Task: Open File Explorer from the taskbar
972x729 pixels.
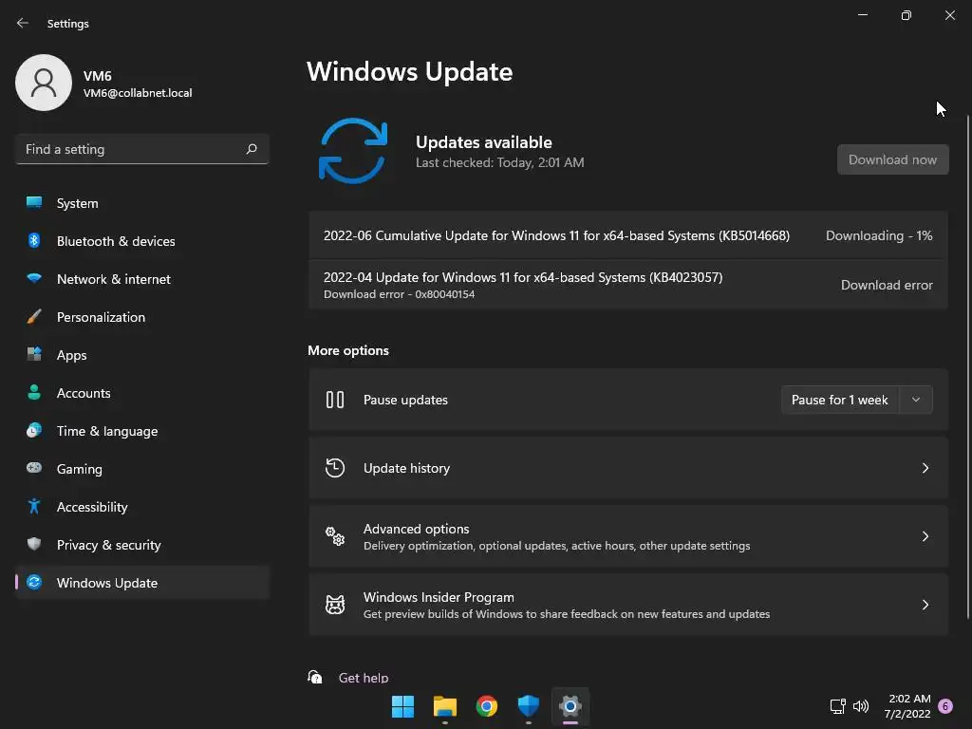Action: [444, 706]
